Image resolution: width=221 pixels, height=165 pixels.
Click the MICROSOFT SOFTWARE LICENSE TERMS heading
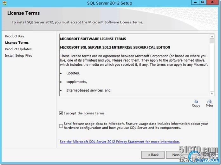click(93, 39)
